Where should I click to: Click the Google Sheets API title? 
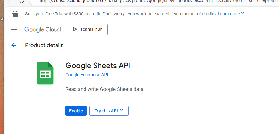click(x=98, y=66)
